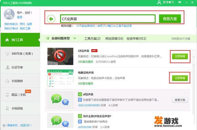Click the green 问 badge before 为什么我CF进去没声音
The height and width of the screenshot is (130, 197).
pos(80,116)
